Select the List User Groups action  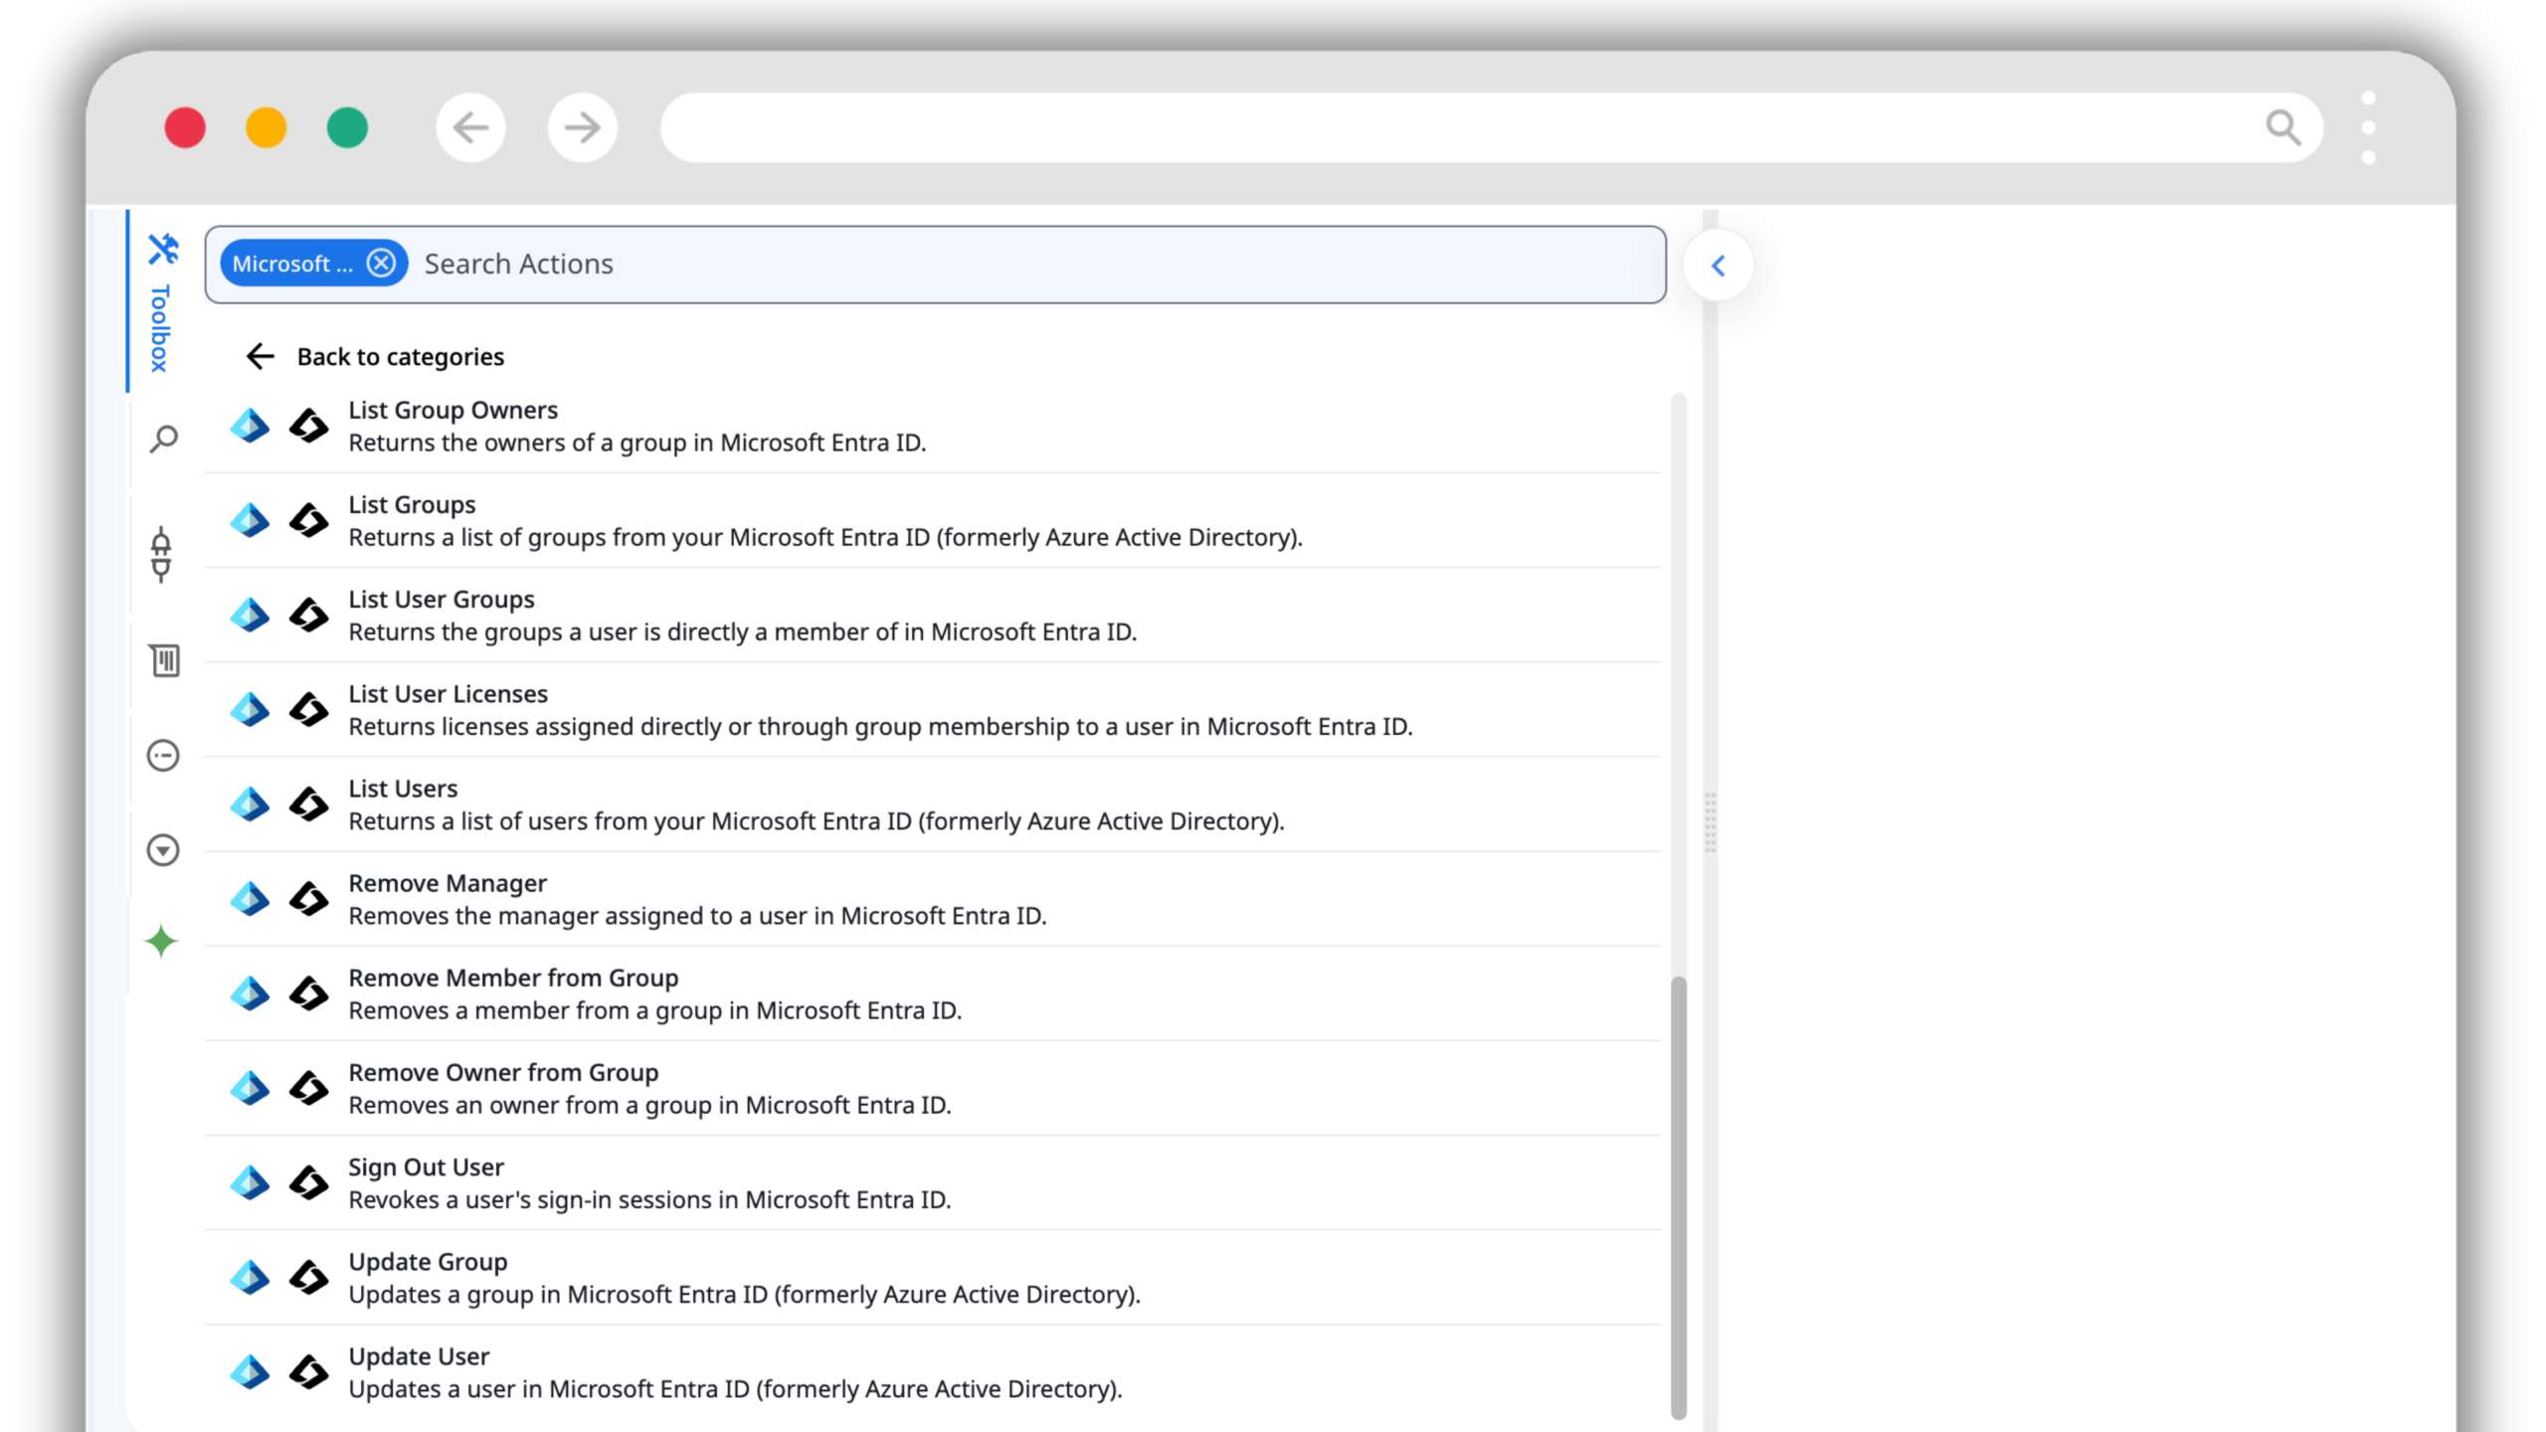coord(933,615)
